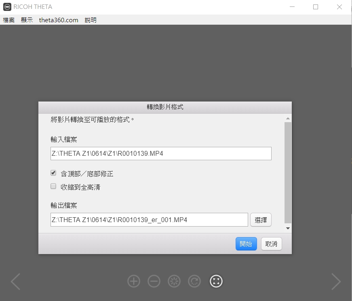
Task: Click the dialog scrollbar up arrow
Action: [x=288, y=119]
